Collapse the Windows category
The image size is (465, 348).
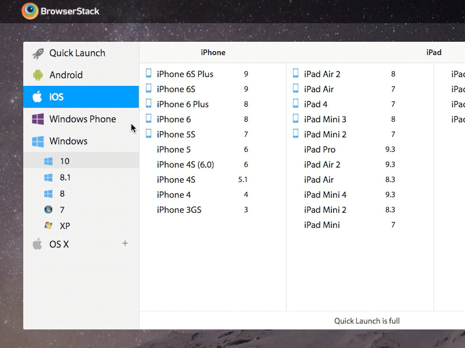[x=81, y=141]
